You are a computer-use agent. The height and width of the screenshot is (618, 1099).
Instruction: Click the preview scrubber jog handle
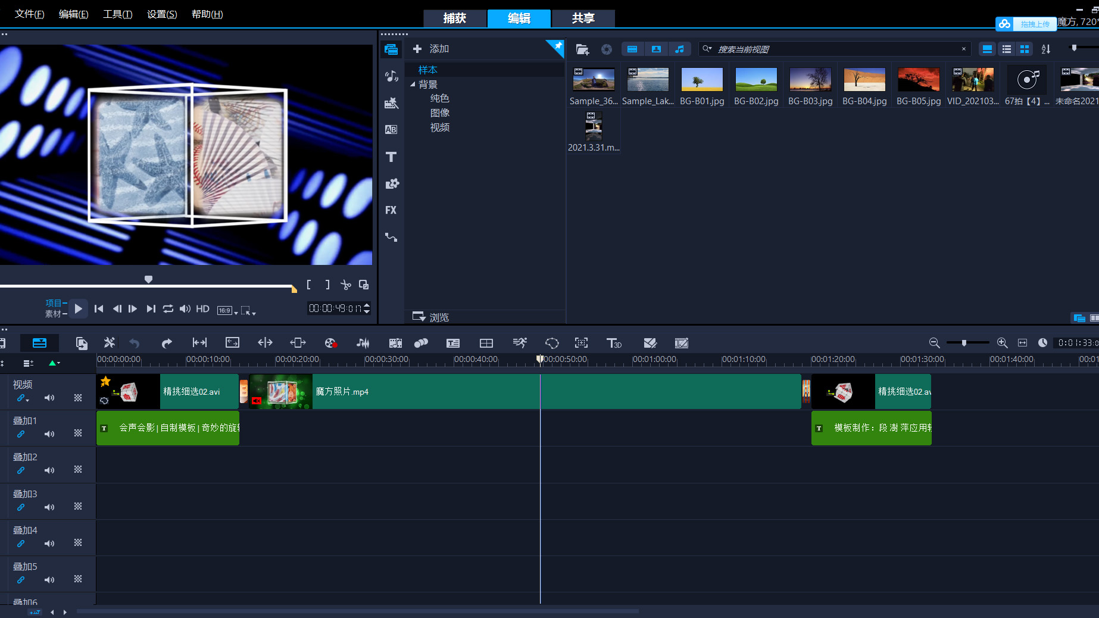(x=149, y=279)
